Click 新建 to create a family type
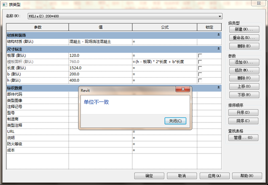 tap(245, 29)
